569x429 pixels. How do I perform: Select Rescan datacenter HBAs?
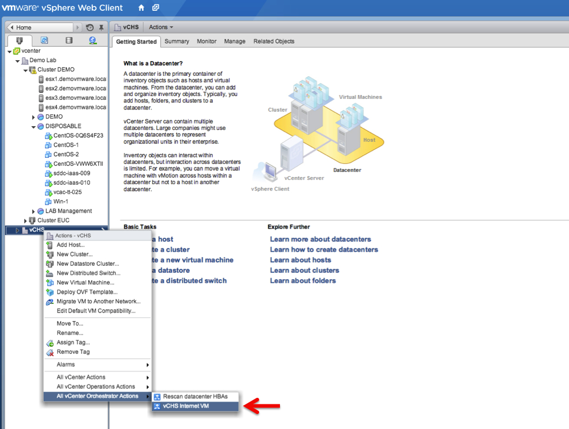(x=195, y=397)
